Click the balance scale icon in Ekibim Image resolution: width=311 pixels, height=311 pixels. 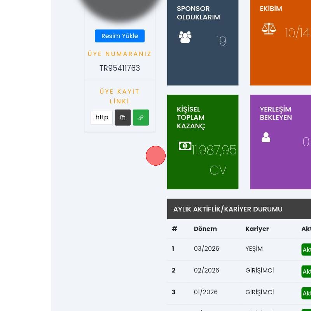[269, 28]
